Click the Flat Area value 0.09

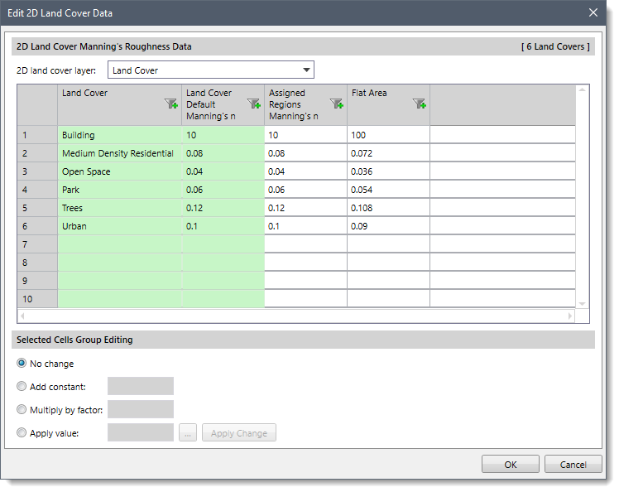[388, 226]
